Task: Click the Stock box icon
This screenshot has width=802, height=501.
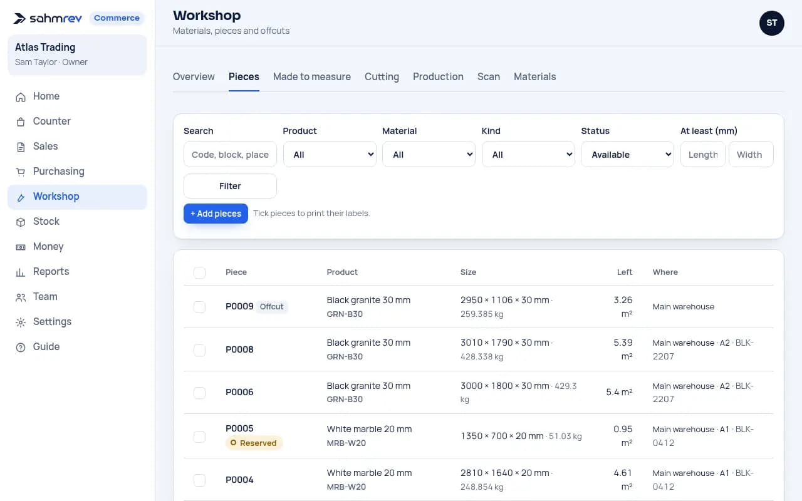Action: click(x=21, y=222)
